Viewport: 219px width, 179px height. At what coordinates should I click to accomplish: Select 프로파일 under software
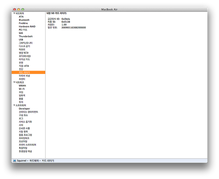pyautogui.click(x=23, y=142)
